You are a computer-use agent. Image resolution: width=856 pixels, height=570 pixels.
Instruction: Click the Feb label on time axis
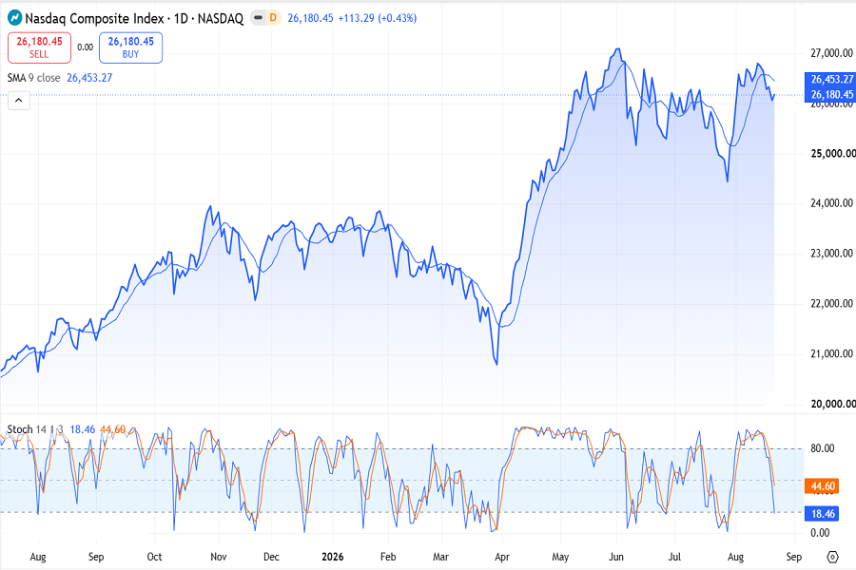click(x=388, y=557)
